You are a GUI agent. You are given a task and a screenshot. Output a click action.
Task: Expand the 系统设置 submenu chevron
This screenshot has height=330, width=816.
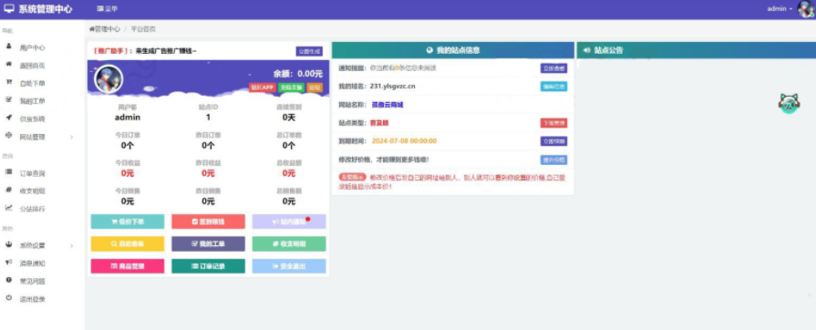(72, 246)
